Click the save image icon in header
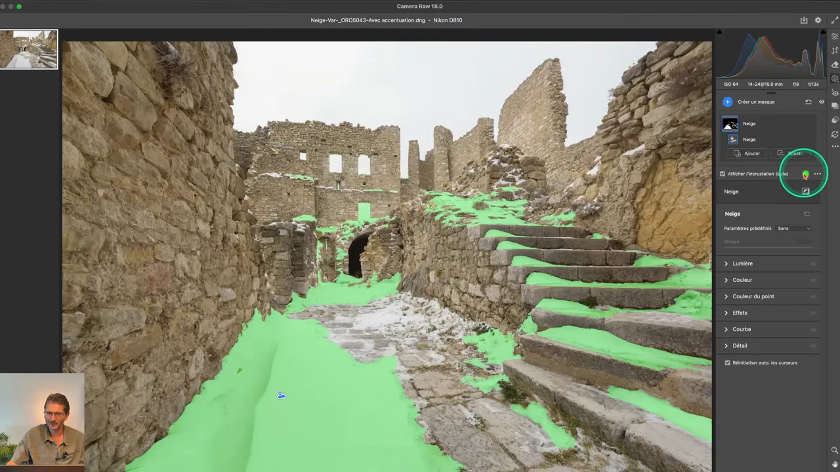This screenshot has width=840, height=472. coord(804,20)
